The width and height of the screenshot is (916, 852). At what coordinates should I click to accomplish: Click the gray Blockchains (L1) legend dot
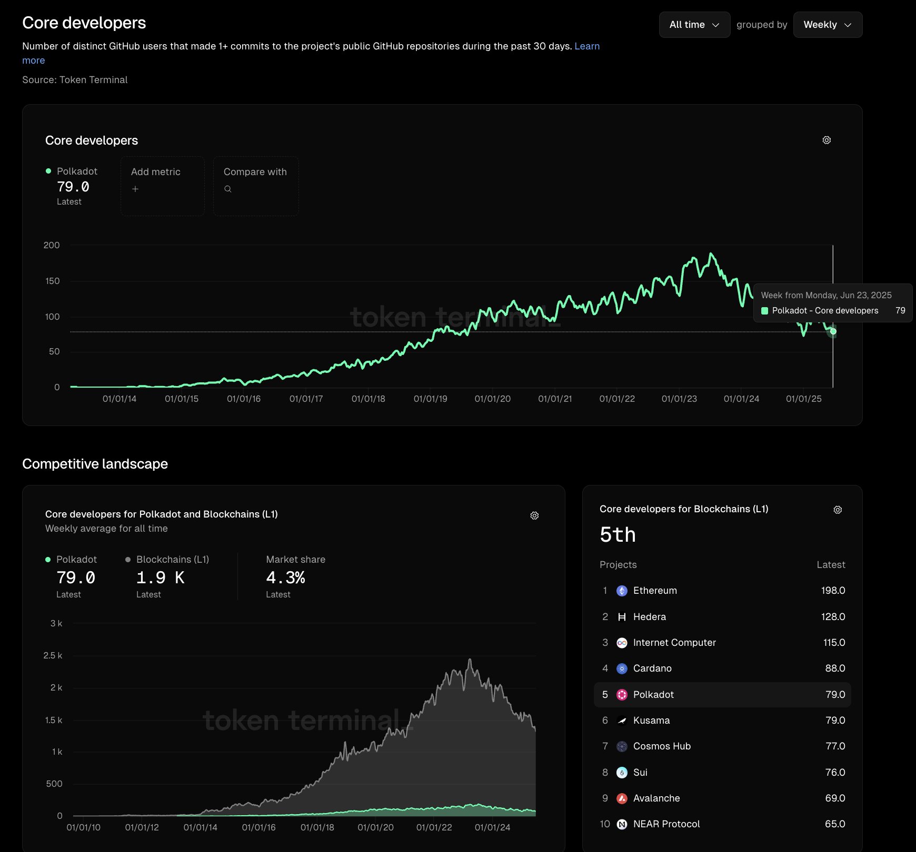point(128,560)
